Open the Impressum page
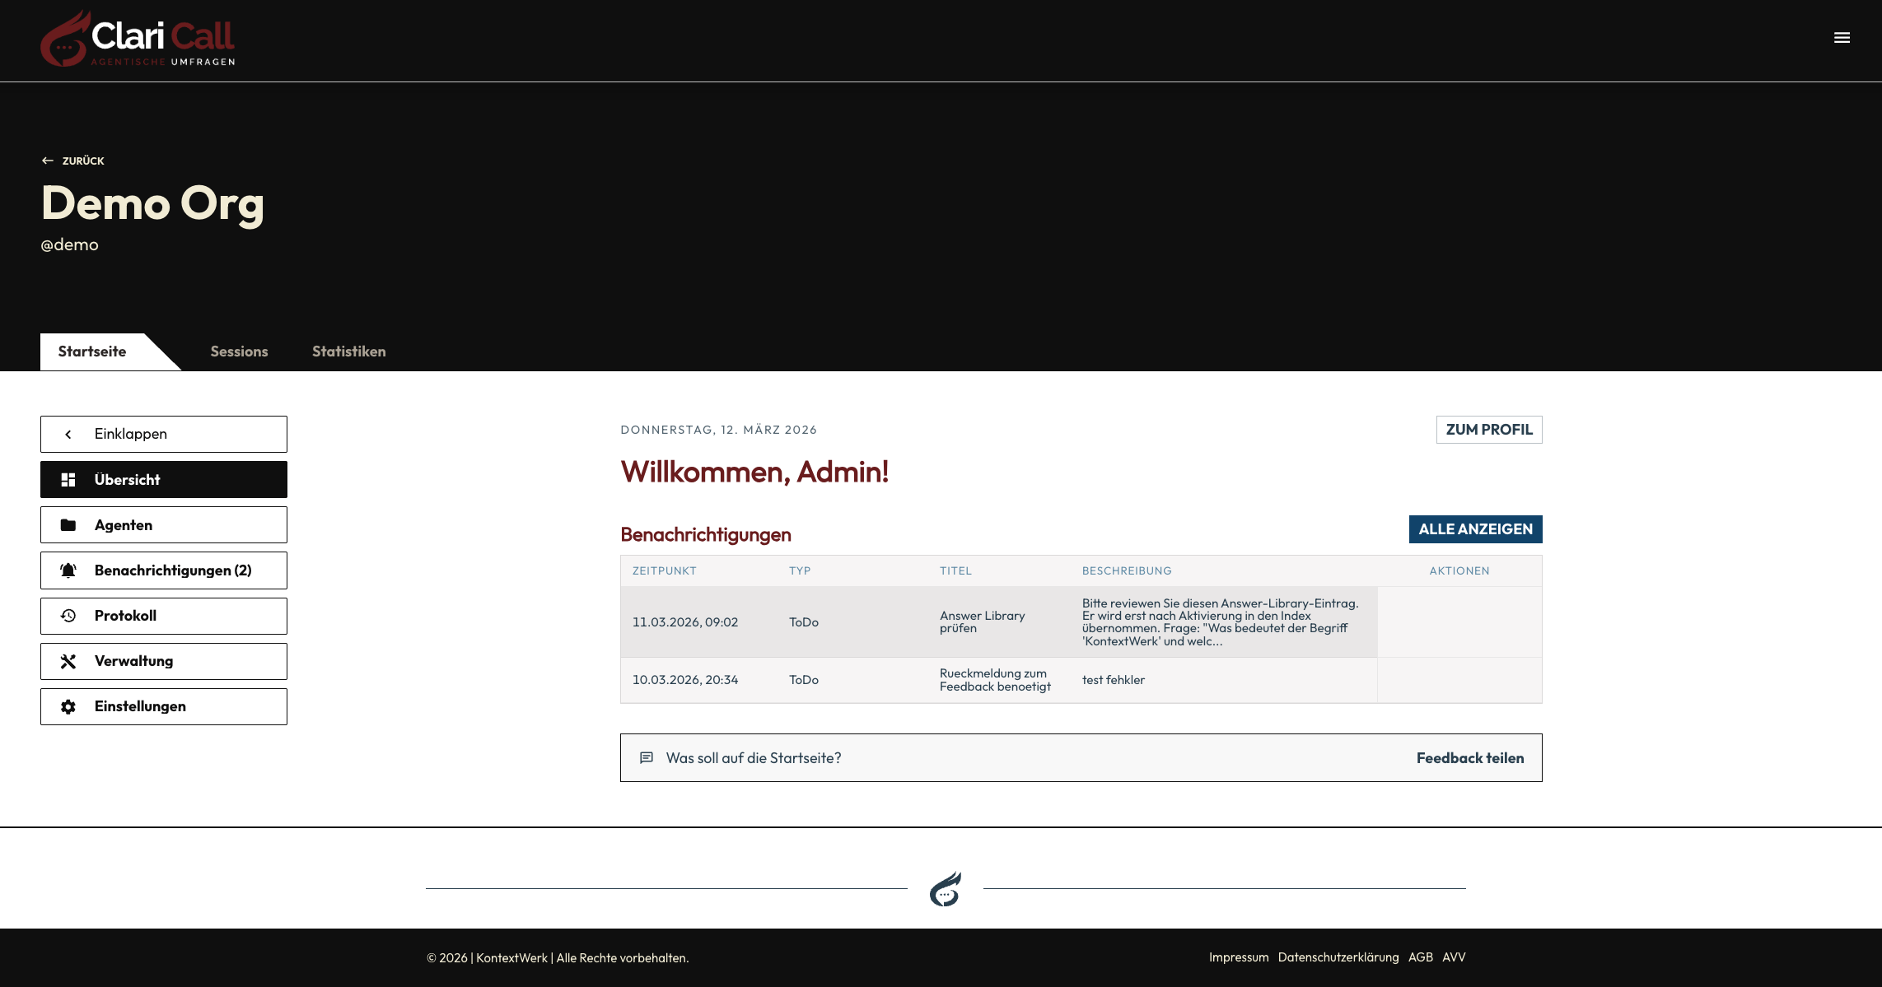Image resolution: width=1882 pixels, height=987 pixels. pos(1238,957)
